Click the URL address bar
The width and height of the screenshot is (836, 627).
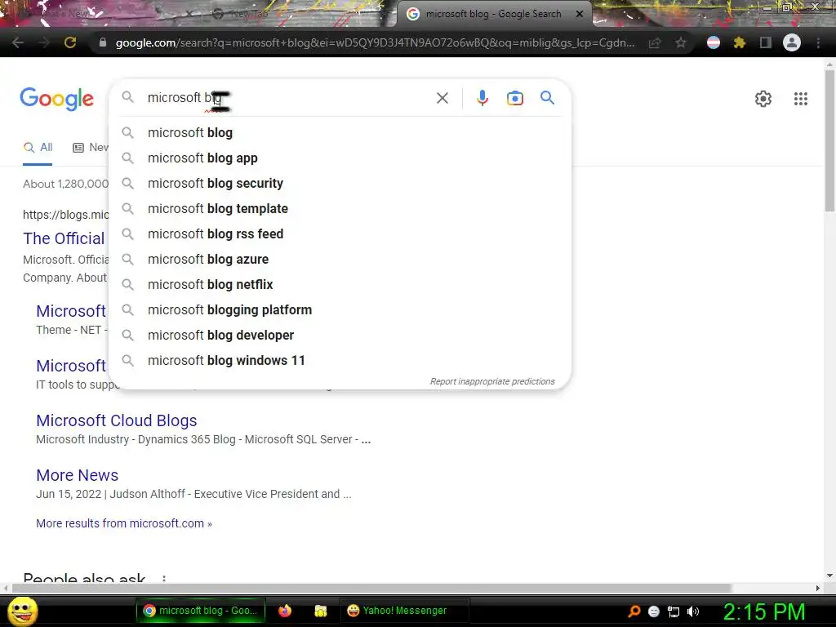pyautogui.click(x=375, y=42)
